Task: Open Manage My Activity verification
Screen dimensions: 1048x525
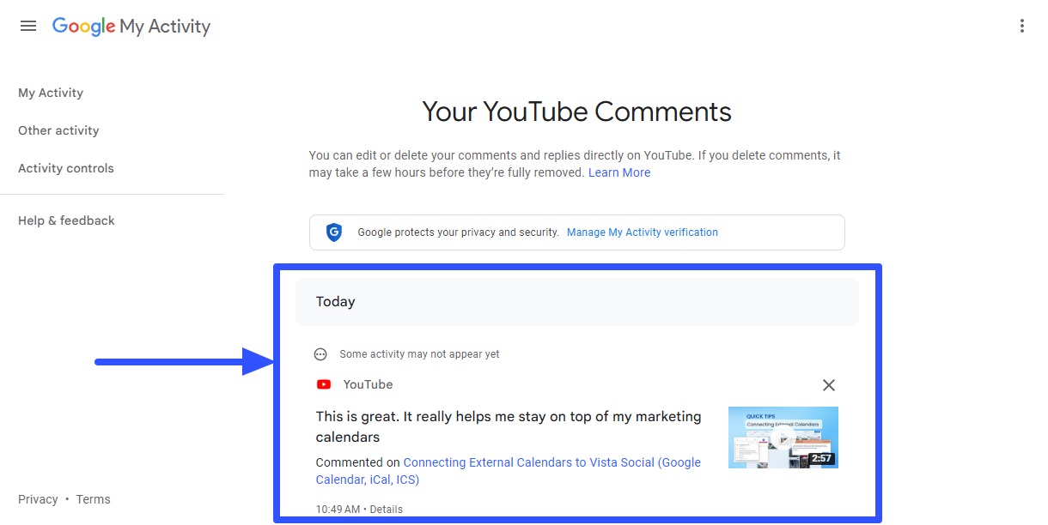Action: 642,232
